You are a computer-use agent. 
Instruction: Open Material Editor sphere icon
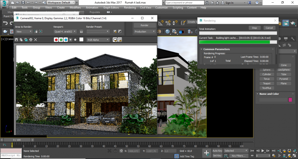pos(167,31)
